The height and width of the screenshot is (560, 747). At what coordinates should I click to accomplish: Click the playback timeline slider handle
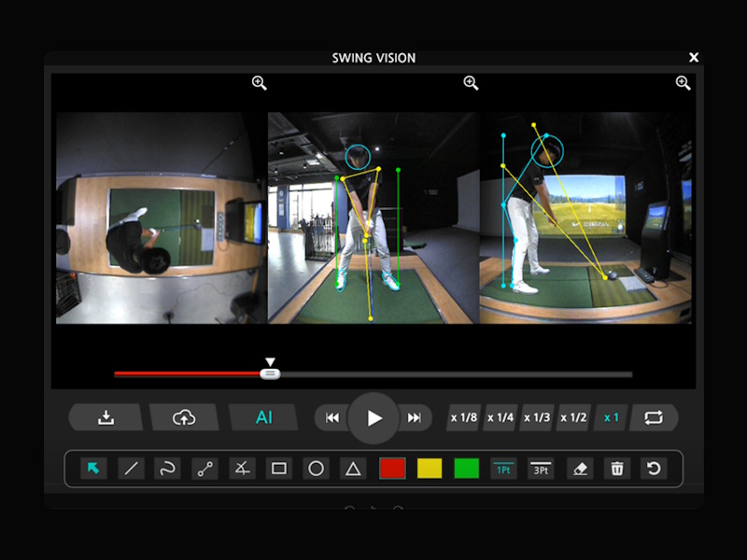click(270, 374)
